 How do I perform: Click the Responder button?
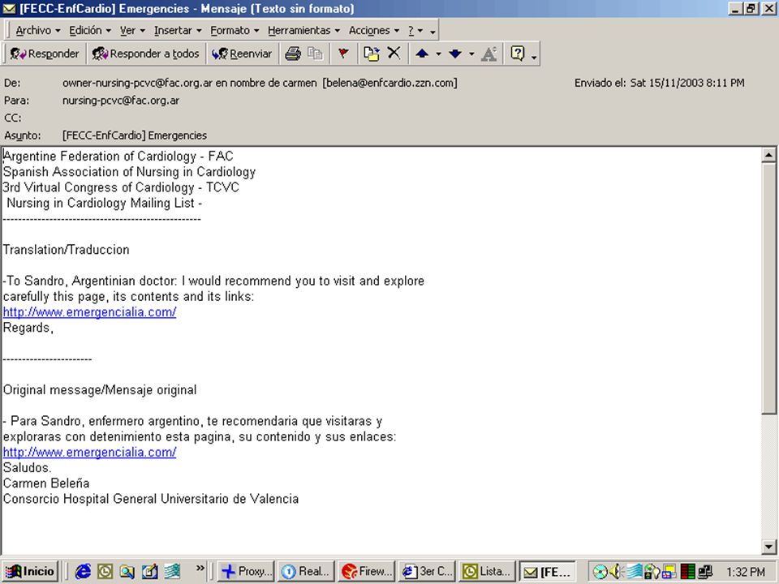click(x=45, y=54)
